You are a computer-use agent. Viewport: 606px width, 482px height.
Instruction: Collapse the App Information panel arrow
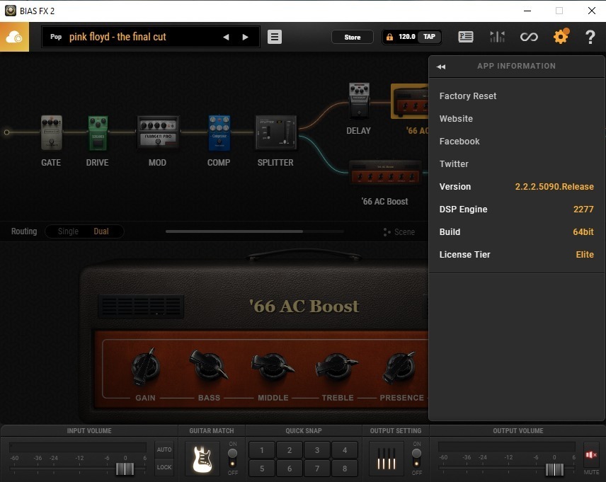click(x=441, y=67)
